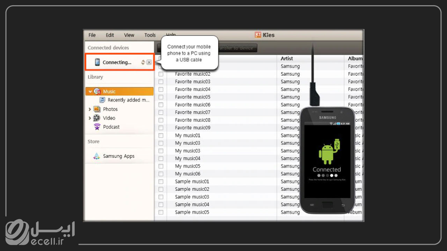Click the phone icon beside Connecting...

point(97,62)
